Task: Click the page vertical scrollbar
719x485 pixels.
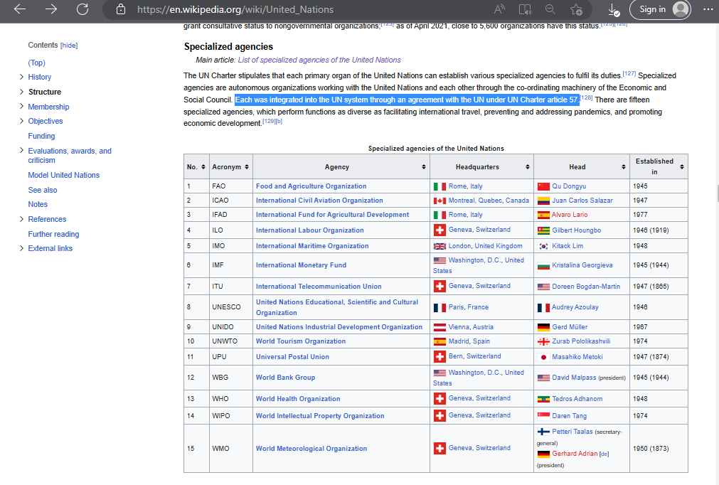Action: pyautogui.click(x=718, y=193)
